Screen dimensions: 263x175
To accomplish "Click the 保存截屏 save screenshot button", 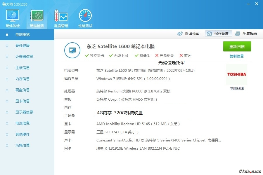I will pos(218,34).
